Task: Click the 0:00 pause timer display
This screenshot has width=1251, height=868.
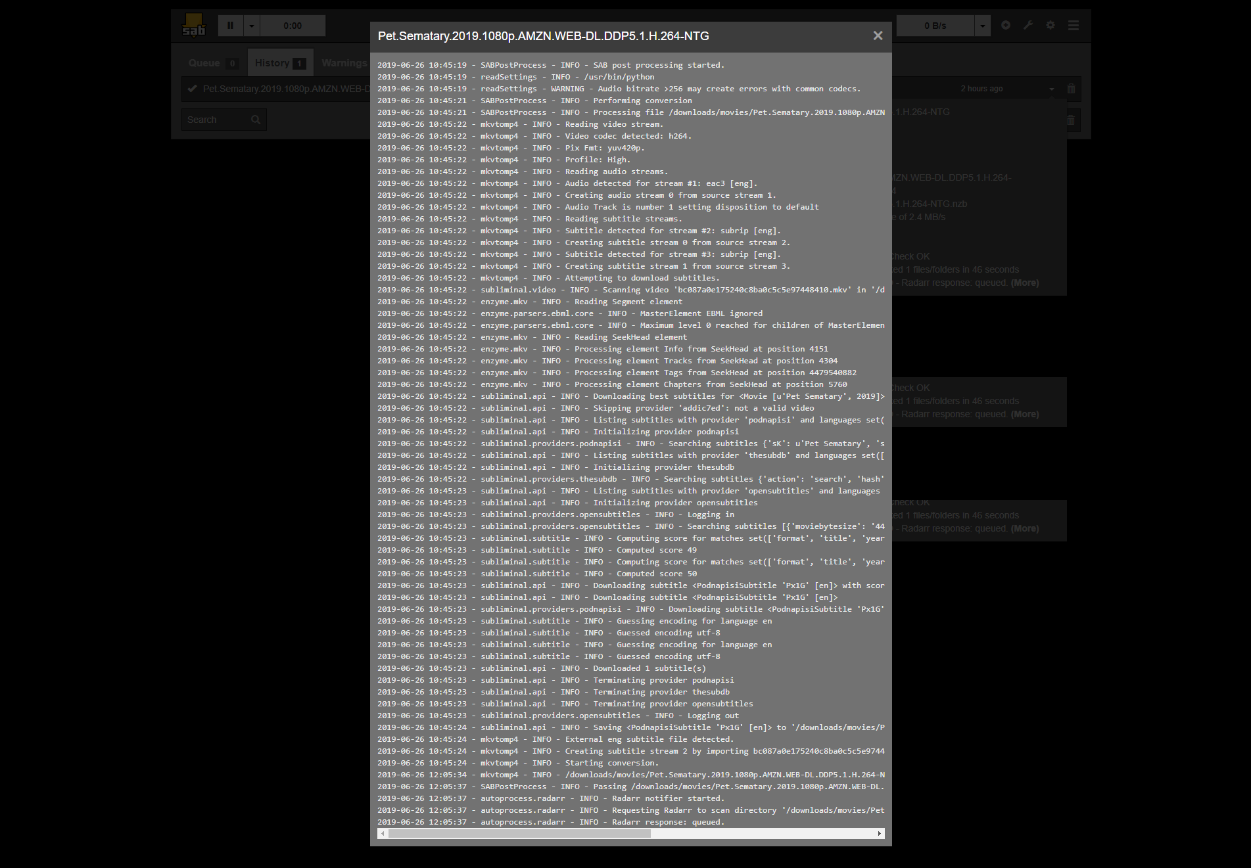Action: (x=293, y=25)
